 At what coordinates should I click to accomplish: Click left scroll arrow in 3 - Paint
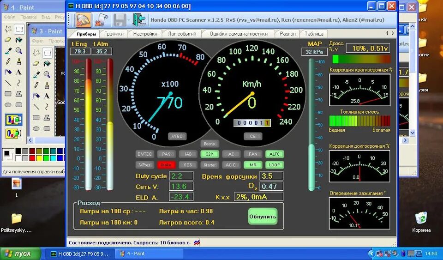(x=30, y=140)
